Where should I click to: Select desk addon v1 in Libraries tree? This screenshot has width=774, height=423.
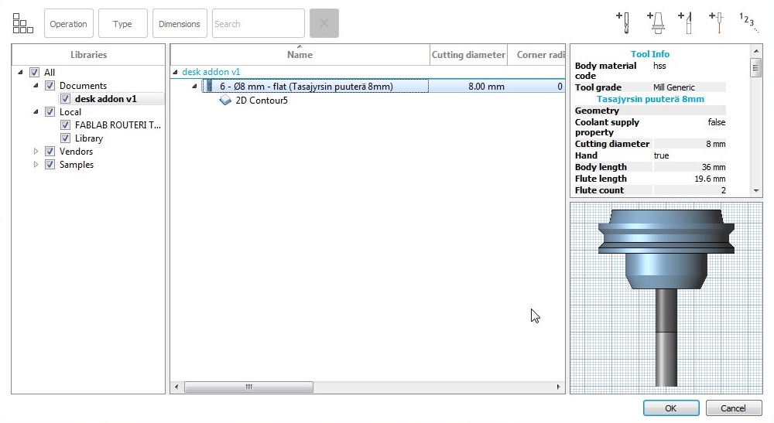105,99
